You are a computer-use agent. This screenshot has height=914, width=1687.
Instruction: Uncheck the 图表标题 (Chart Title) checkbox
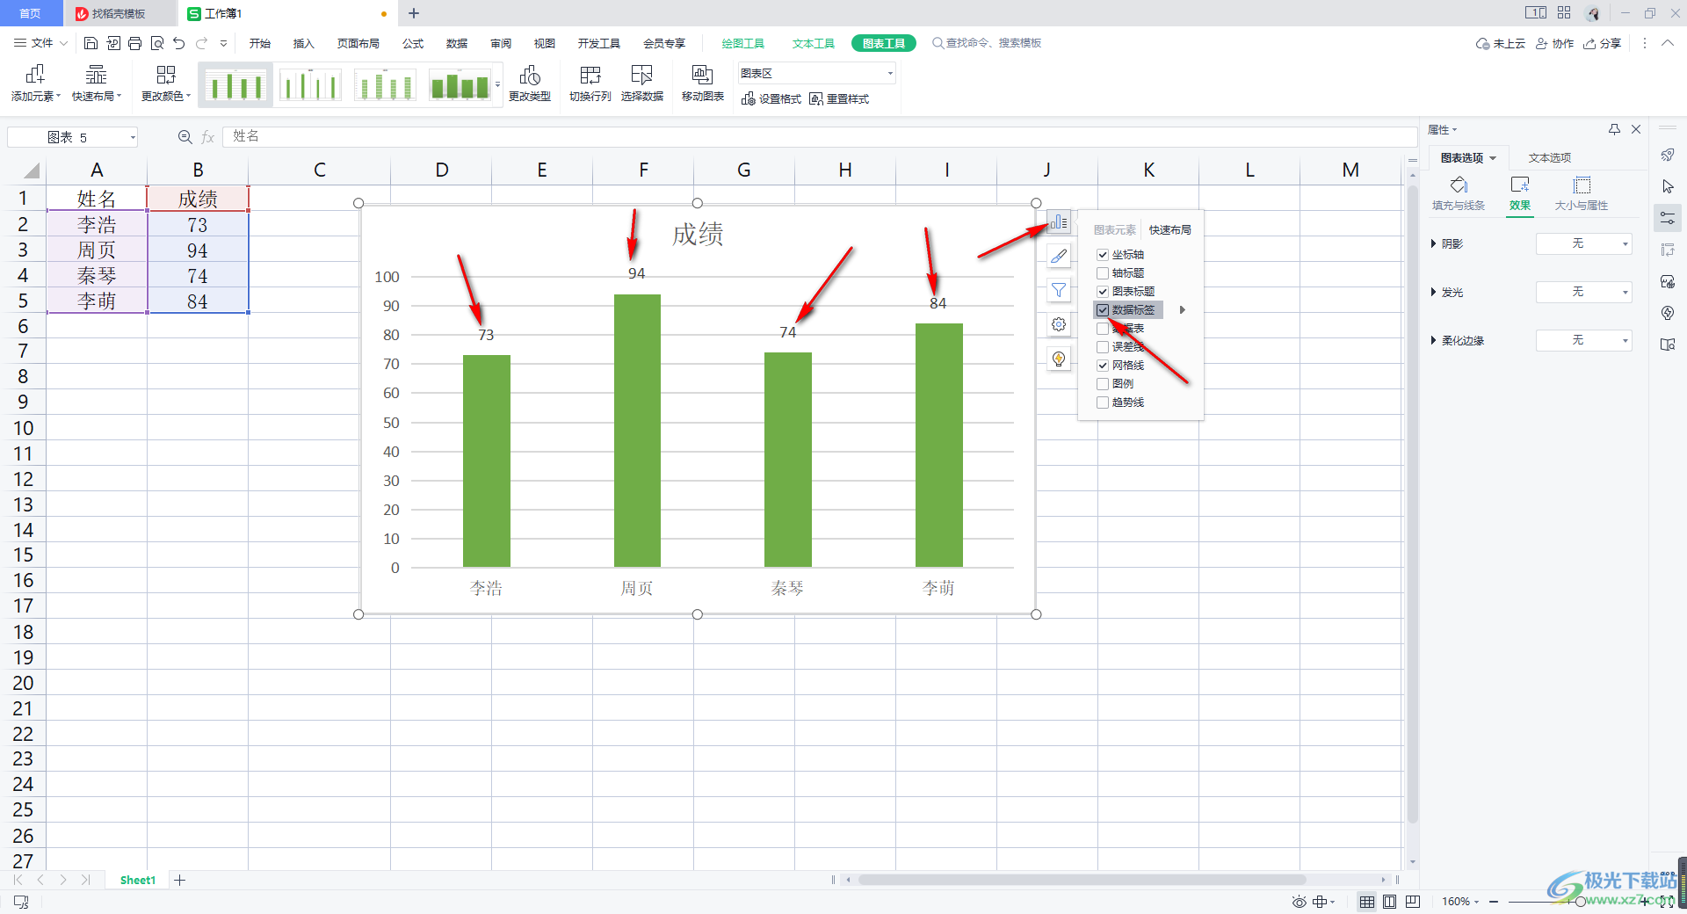point(1103,292)
